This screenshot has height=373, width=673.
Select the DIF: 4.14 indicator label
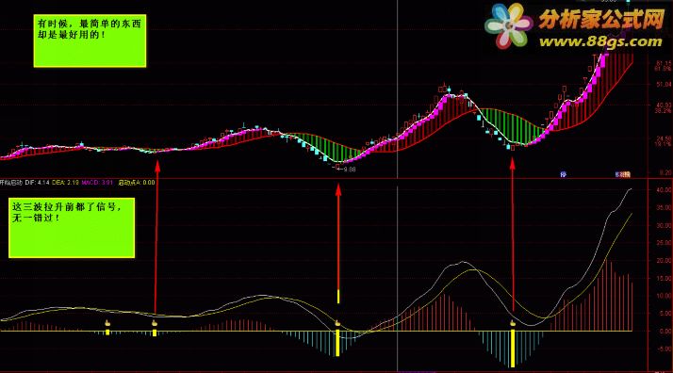pos(37,183)
